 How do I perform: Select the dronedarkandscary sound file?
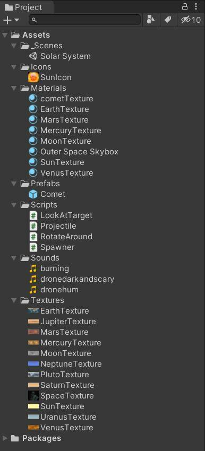72,279
